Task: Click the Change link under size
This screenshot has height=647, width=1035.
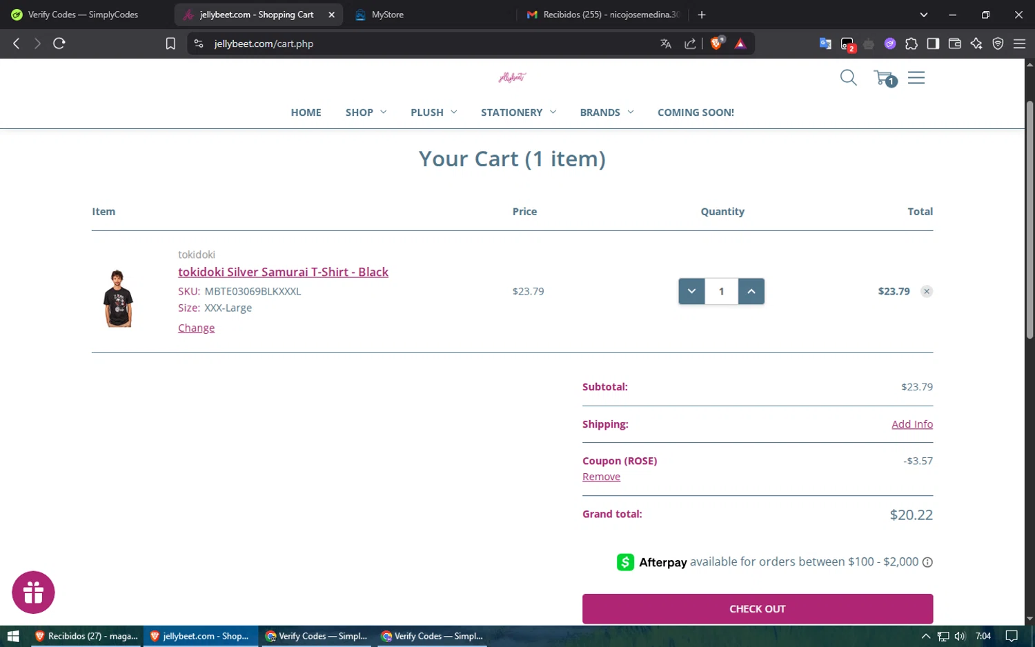Action: 196,328
